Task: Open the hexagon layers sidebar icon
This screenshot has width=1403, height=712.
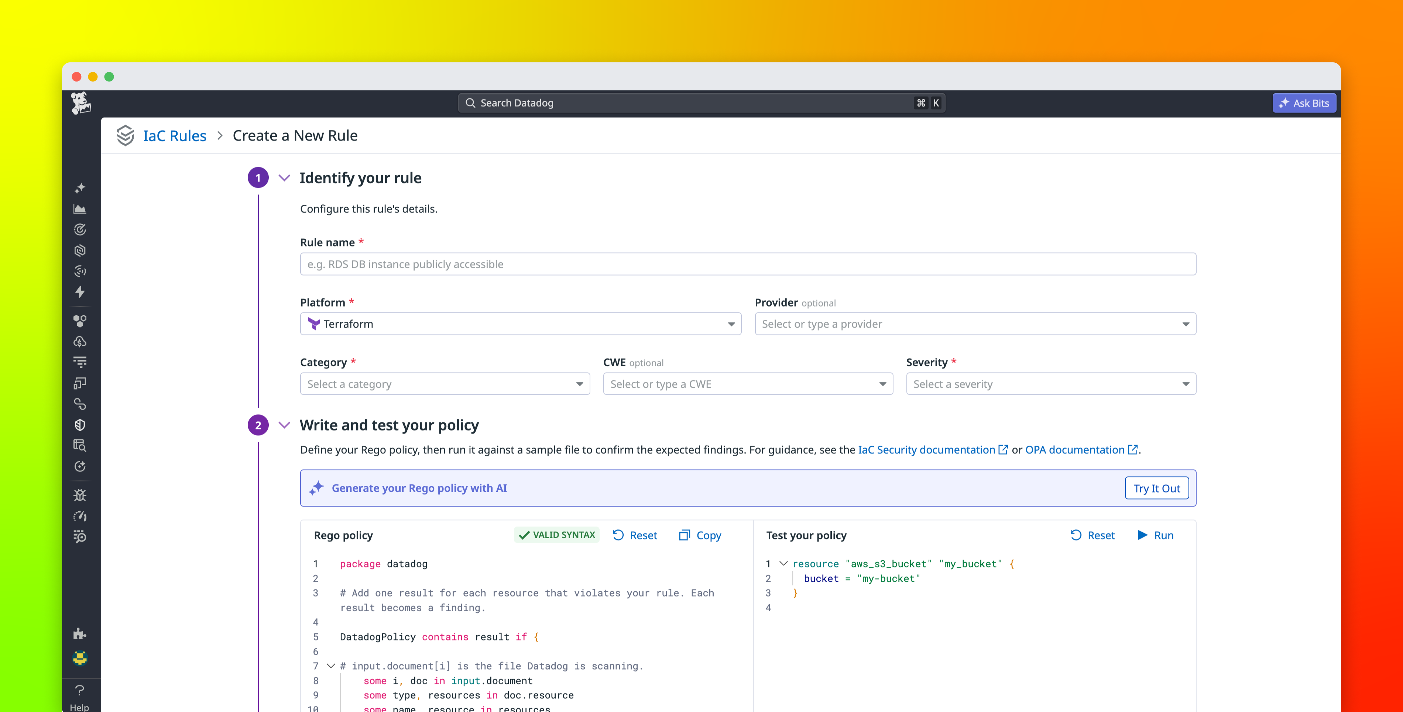Action: click(80, 250)
